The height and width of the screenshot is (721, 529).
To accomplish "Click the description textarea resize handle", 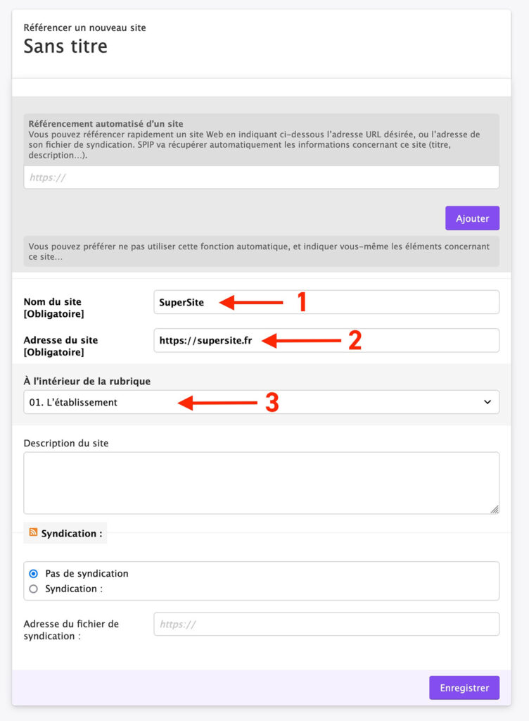I will coord(495,509).
